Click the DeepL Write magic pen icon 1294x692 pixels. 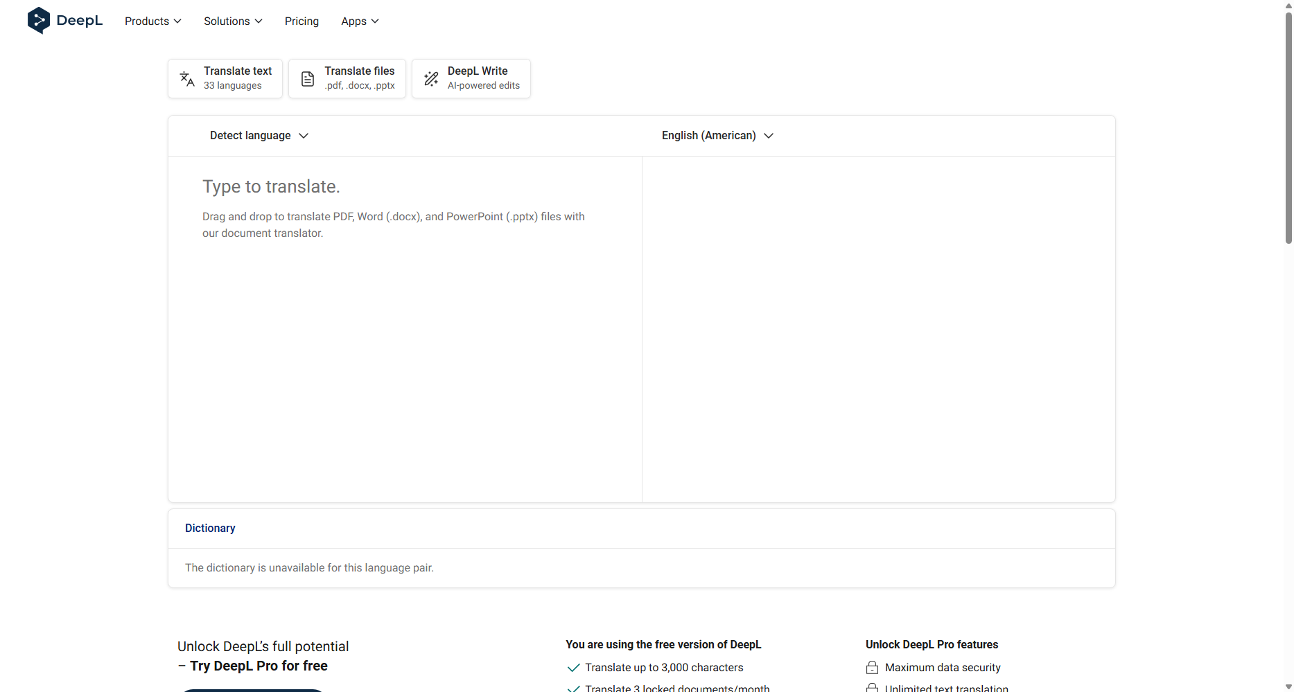[x=431, y=78]
